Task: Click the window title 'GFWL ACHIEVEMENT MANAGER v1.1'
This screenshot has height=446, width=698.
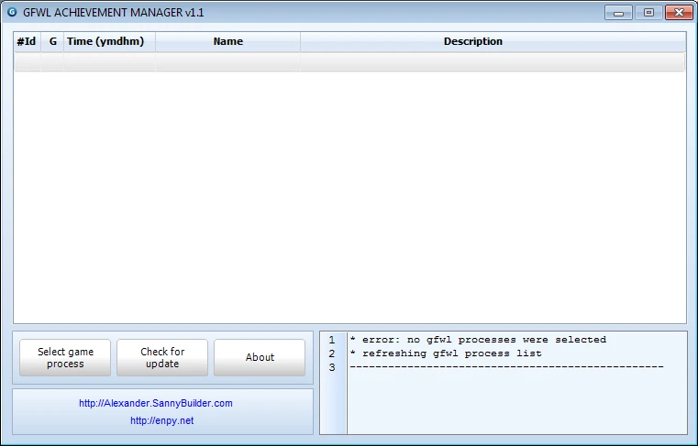Action: coord(114,13)
